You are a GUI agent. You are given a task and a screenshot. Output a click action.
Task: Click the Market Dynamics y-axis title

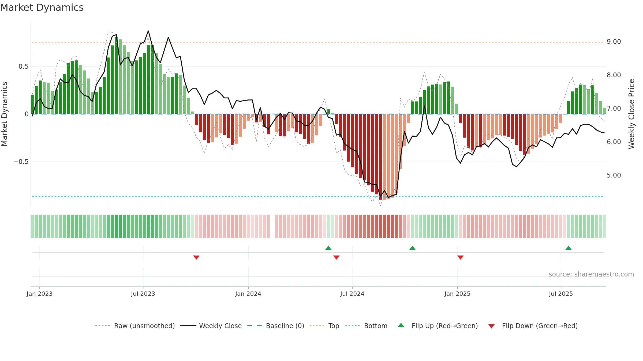[4, 114]
